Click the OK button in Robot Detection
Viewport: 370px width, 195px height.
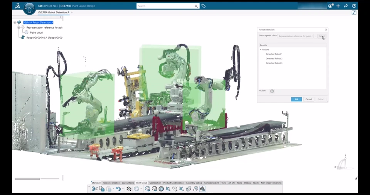click(296, 99)
